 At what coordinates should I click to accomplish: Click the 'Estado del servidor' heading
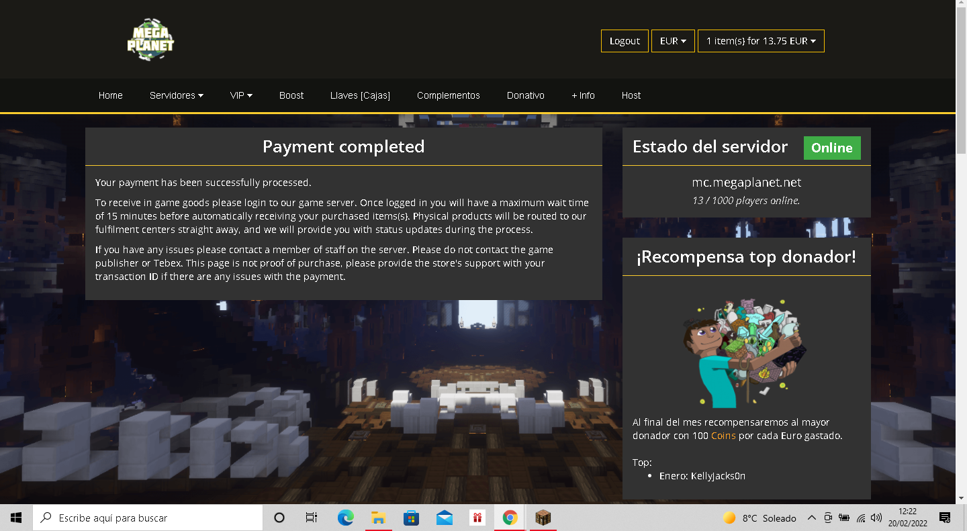pyautogui.click(x=710, y=146)
